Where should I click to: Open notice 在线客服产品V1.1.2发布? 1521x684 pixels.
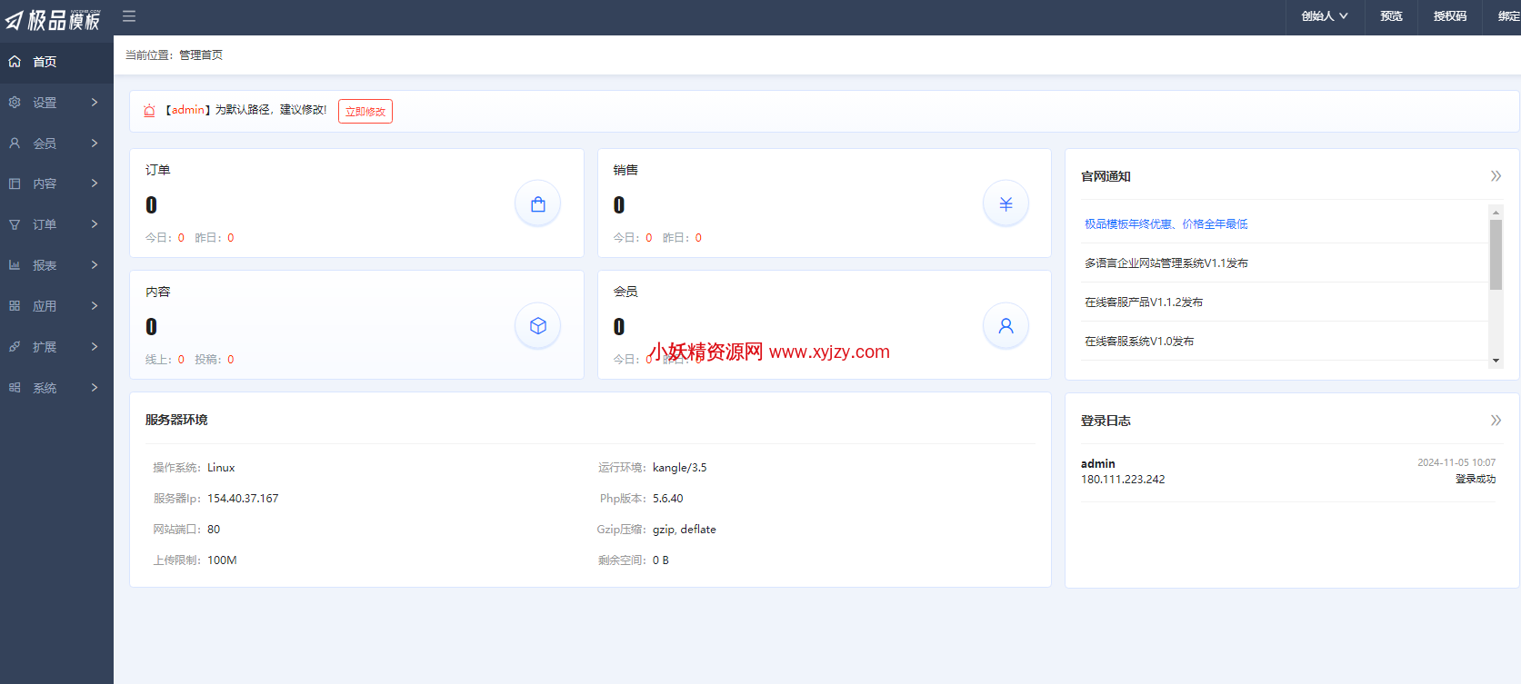1144,302
